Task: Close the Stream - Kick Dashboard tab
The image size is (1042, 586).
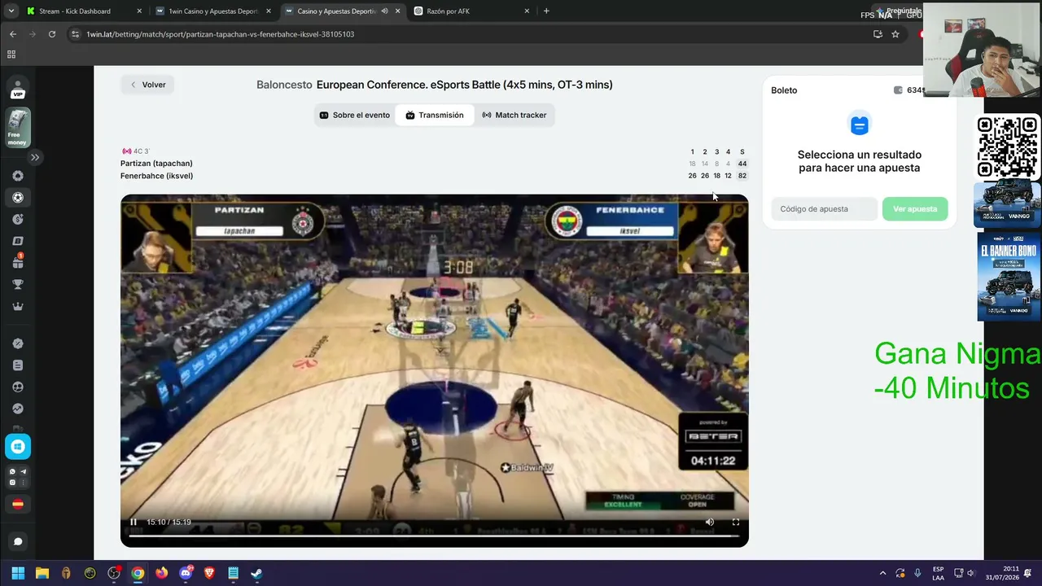Action: tap(139, 11)
